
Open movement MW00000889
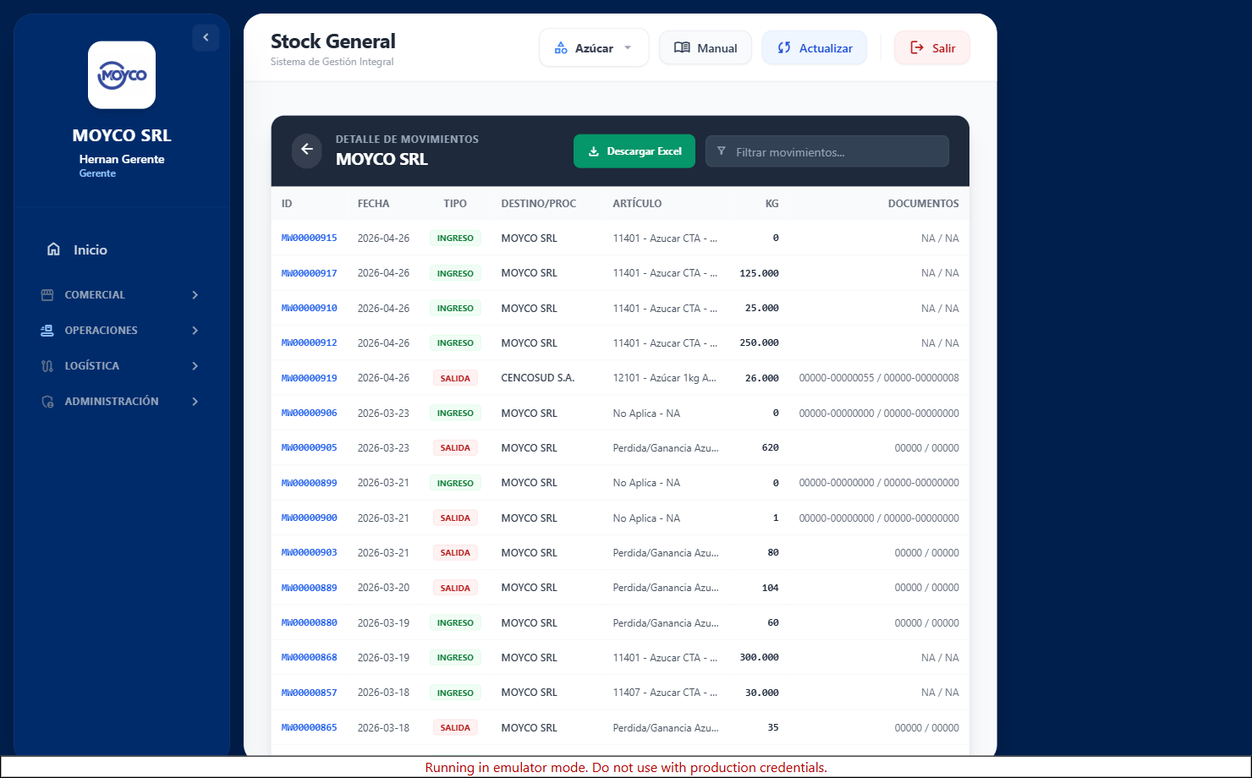tap(310, 588)
